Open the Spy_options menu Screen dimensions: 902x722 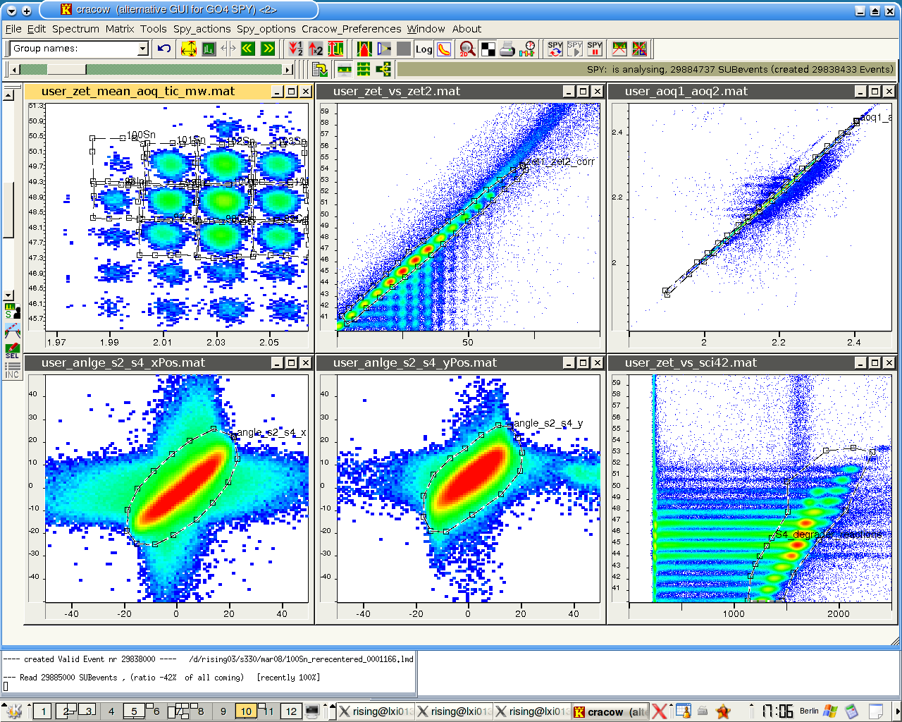pos(266,29)
